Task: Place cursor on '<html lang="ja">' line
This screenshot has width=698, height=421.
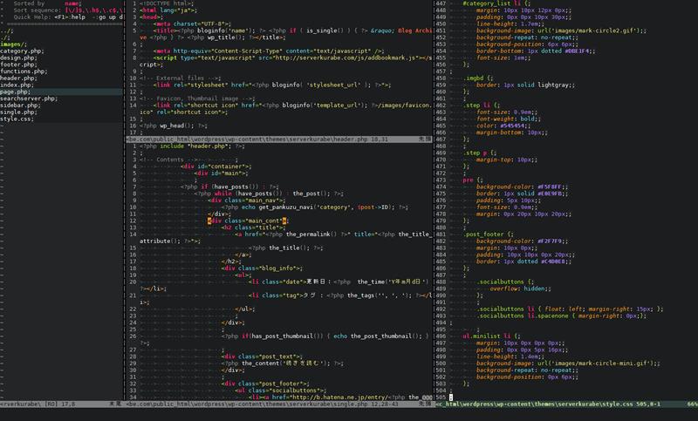Action: [x=168, y=10]
